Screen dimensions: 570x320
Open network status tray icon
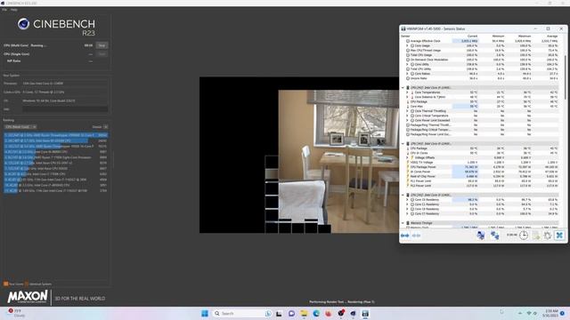tap(529, 313)
